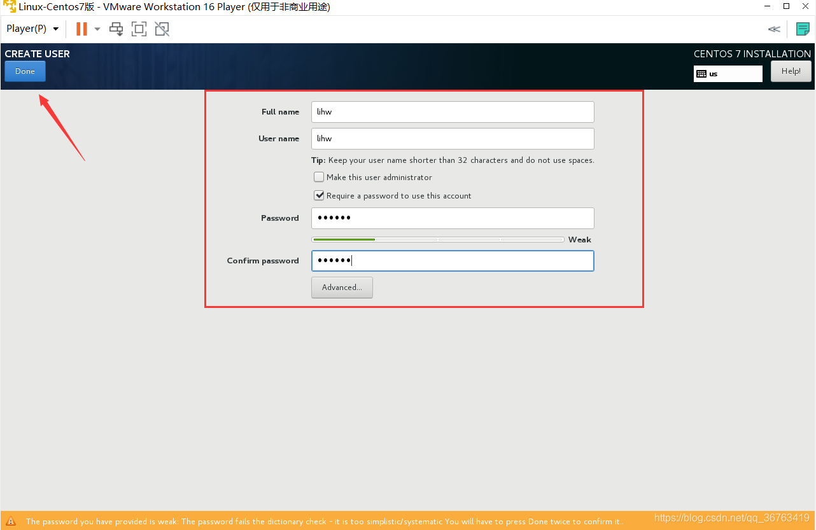Click the user name tip about 32 characters
The image size is (816, 530).
(x=453, y=160)
